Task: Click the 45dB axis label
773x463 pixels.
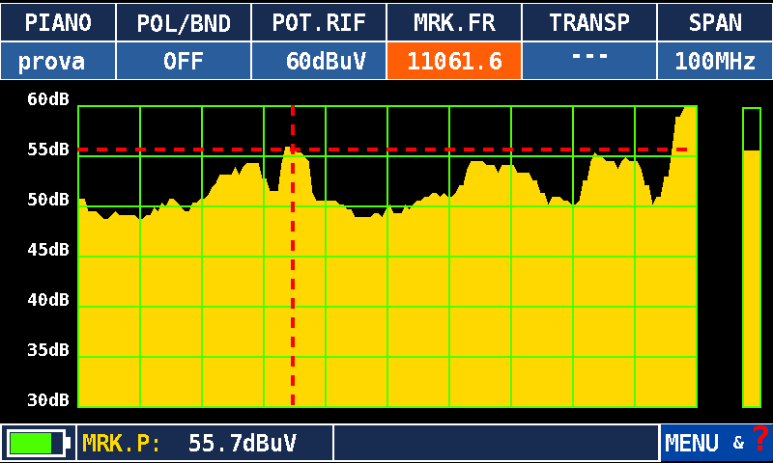Action: 48,250
